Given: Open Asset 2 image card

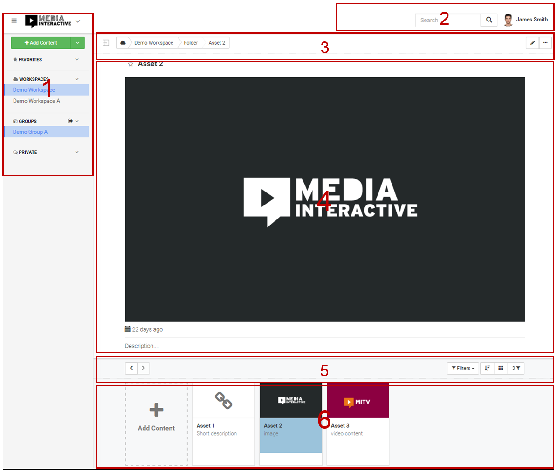Looking at the screenshot, I should pyautogui.click(x=290, y=425).
